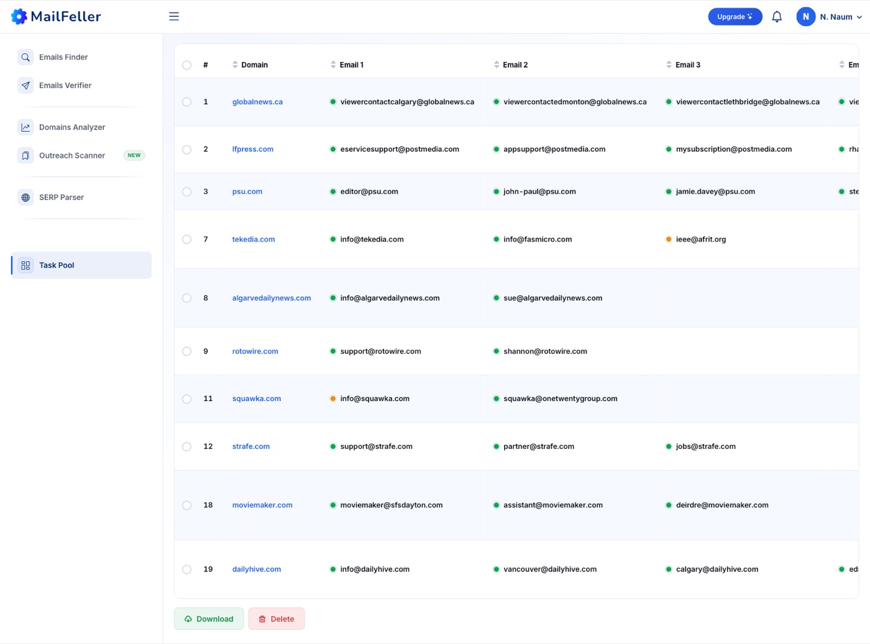Click the Domains Analyzer chart icon

pyautogui.click(x=25, y=127)
